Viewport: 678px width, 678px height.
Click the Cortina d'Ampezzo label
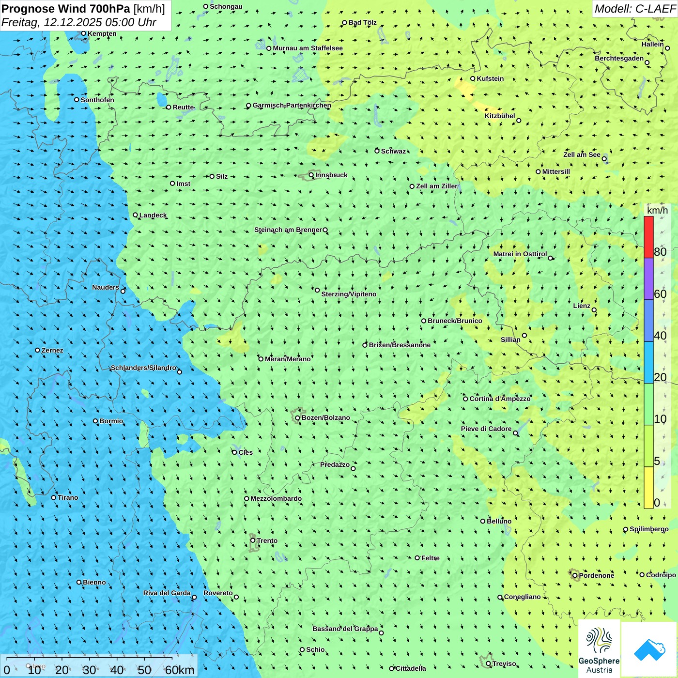click(500, 399)
